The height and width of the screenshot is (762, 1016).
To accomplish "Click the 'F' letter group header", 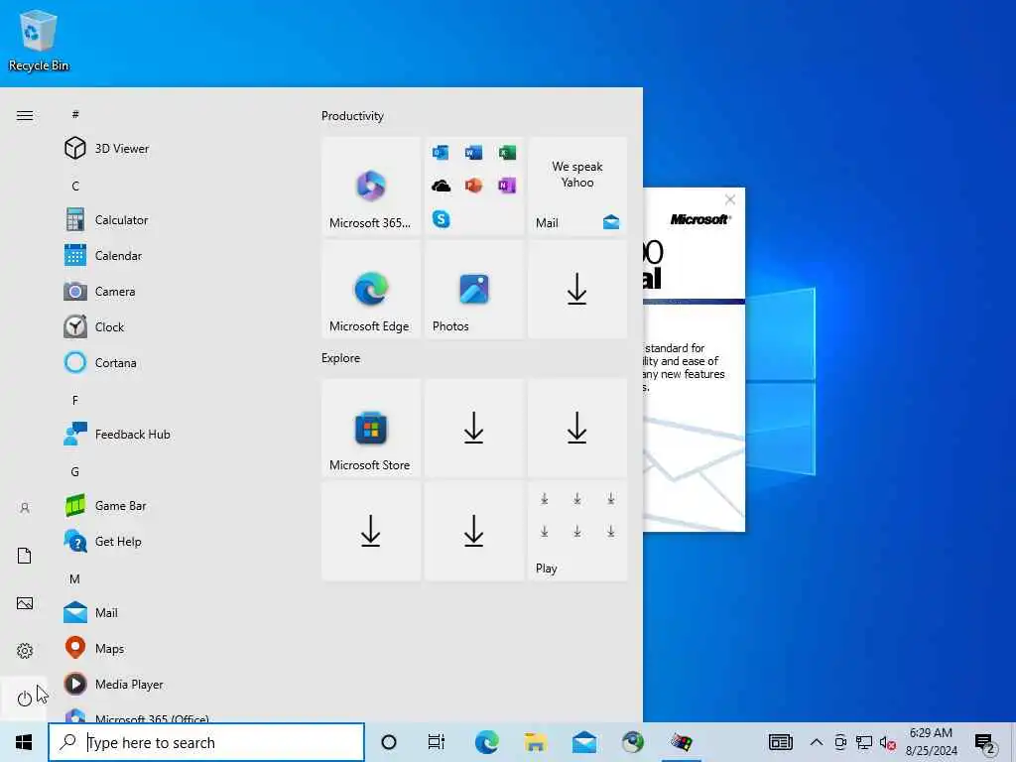I will (75, 401).
